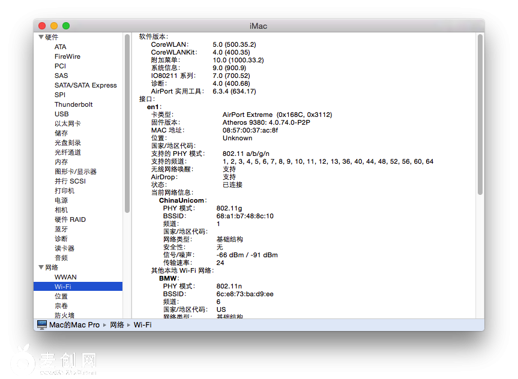This screenshot has height=379, width=518.
Task: Collapse the 网络 network section
Action: (41, 267)
